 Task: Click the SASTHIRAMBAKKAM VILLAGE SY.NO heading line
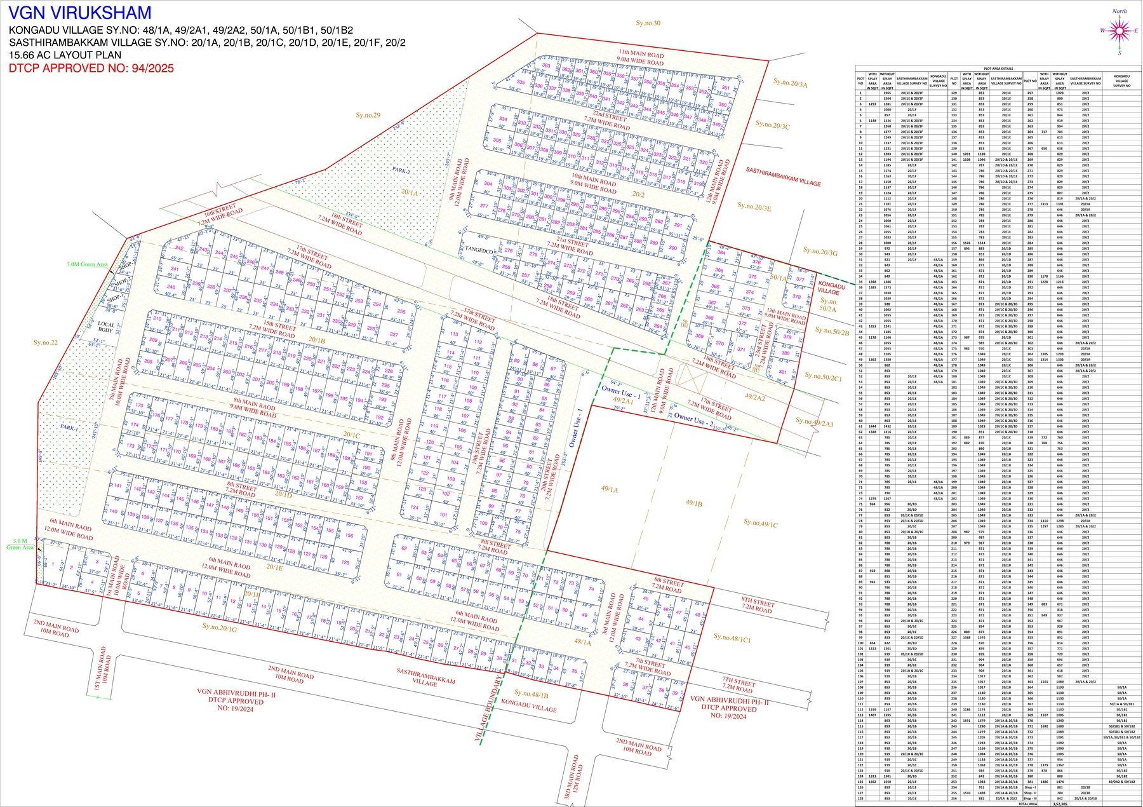[207, 43]
